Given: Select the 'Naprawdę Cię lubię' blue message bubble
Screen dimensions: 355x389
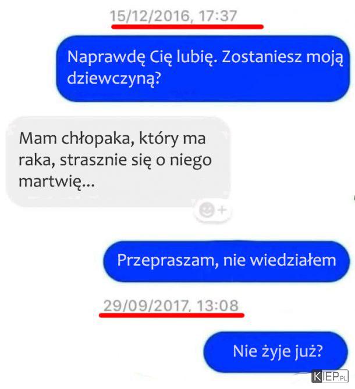Looking at the screenshot, I should 203,69.
